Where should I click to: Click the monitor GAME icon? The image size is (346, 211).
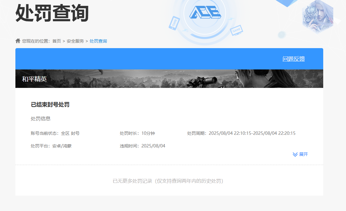coord(236,30)
